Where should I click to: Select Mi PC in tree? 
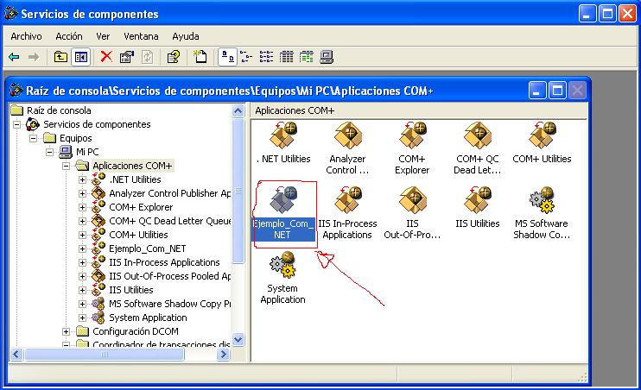pyautogui.click(x=87, y=152)
